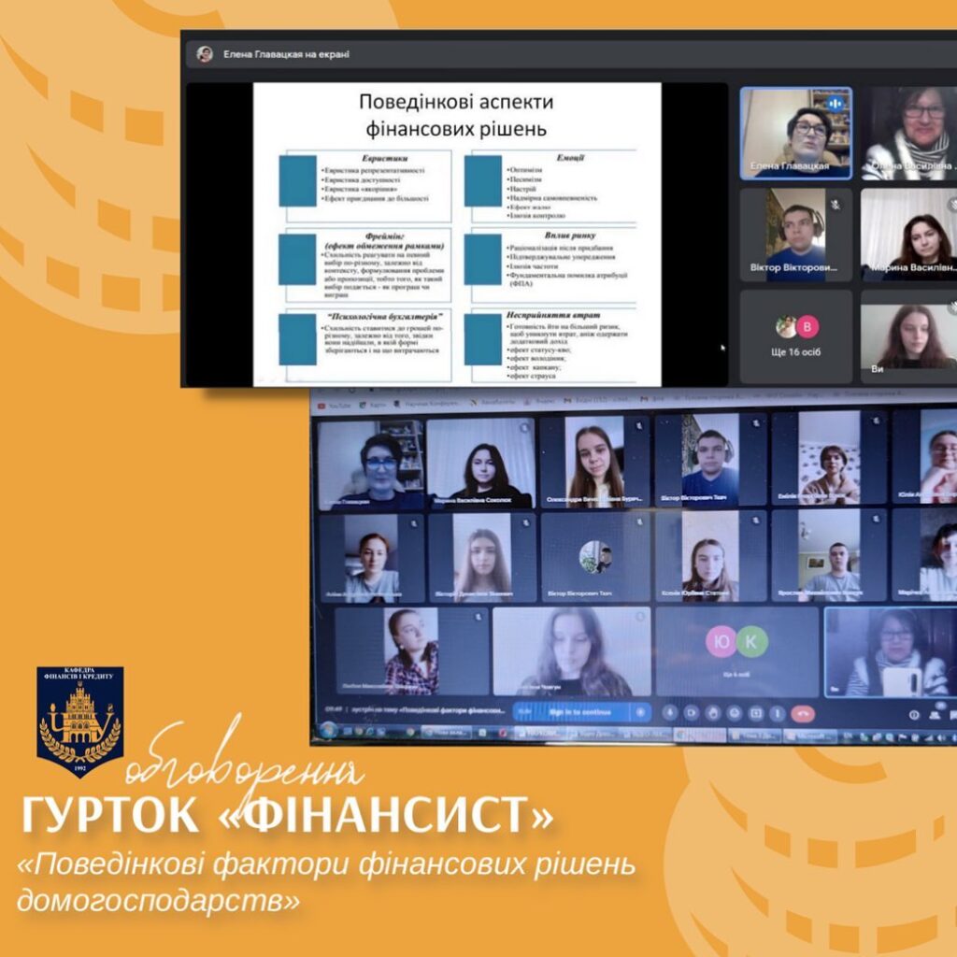957x957 pixels.
Task: Open the 'Ще 16 осіб' participants tile
Action: point(796,336)
